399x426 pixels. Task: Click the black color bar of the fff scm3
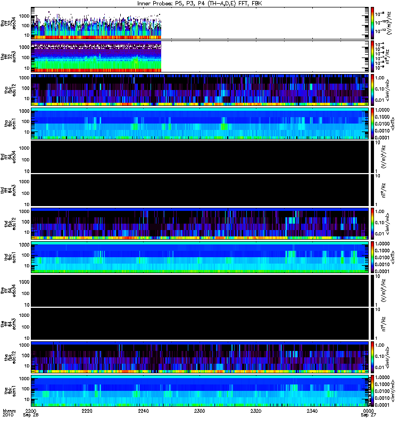(x=372, y=324)
